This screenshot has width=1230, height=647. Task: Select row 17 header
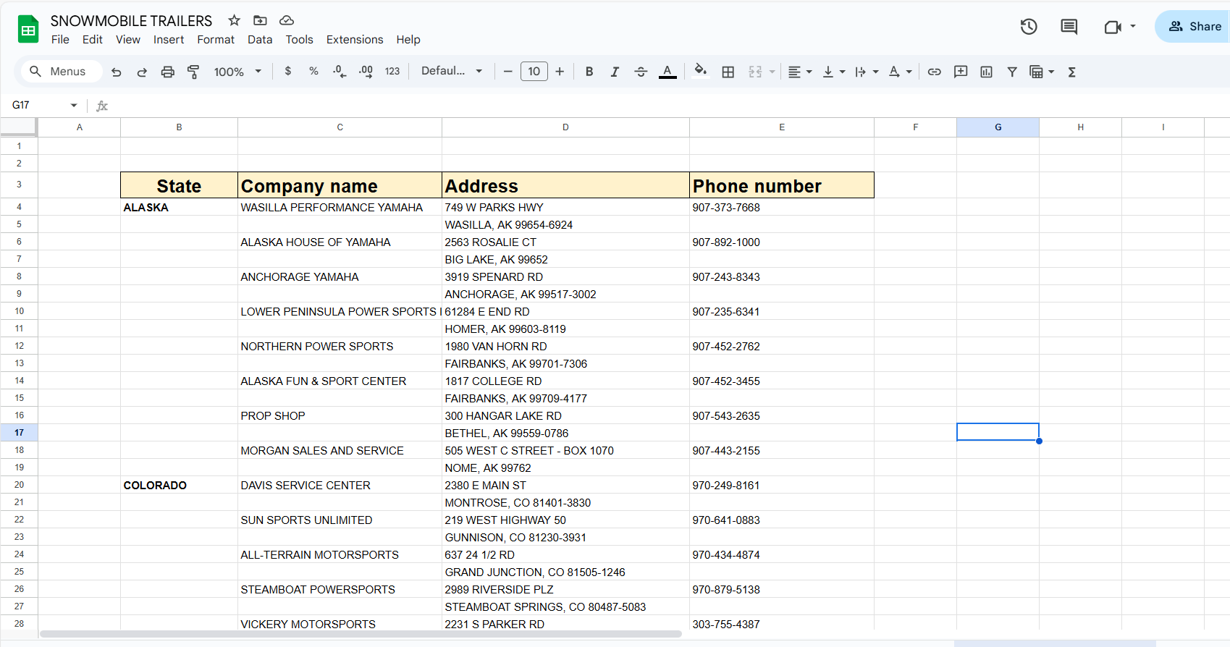point(19,433)
